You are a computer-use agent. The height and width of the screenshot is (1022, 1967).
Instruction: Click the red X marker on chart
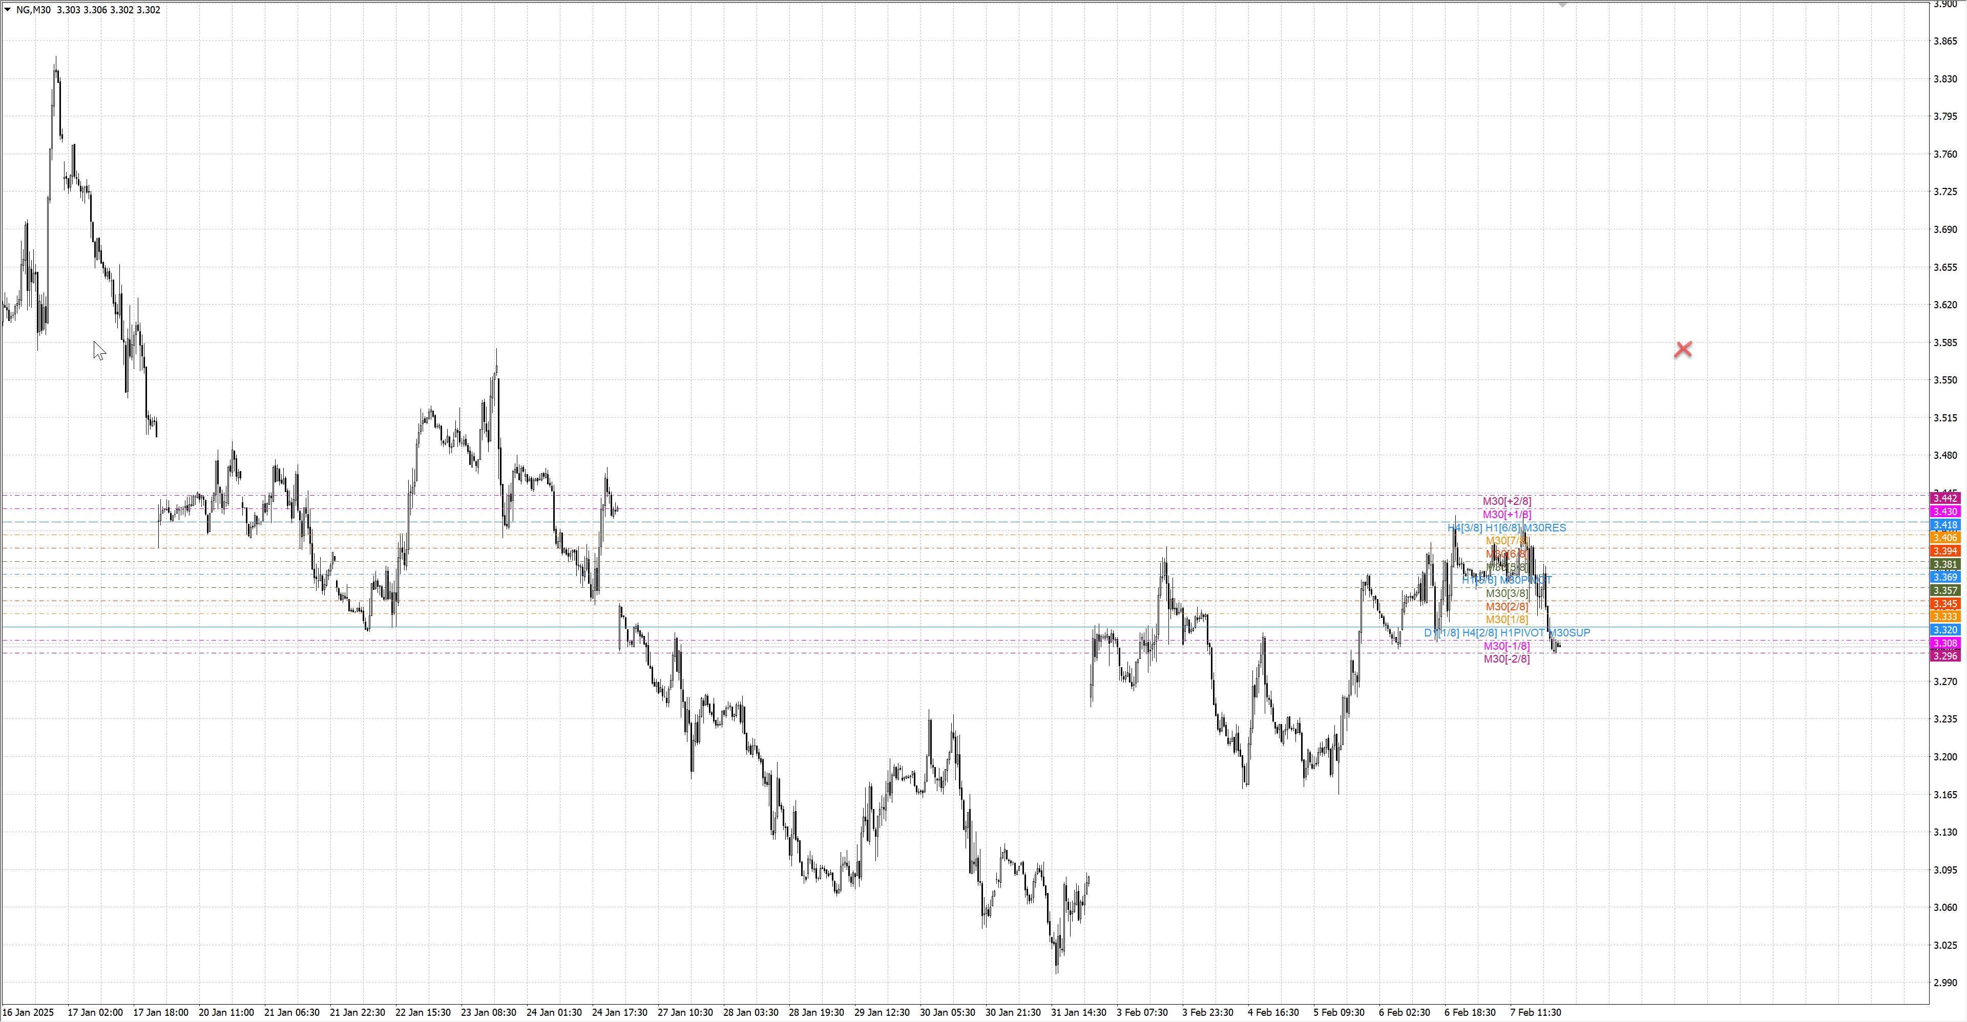[1682, 350]
